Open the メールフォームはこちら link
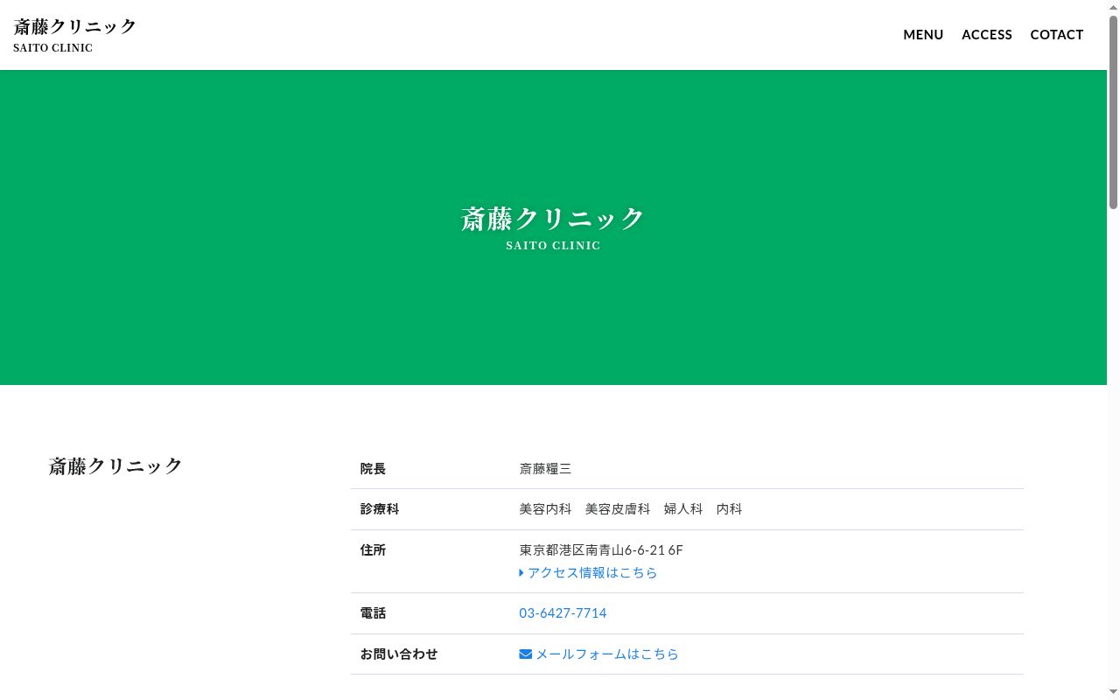The width and height of the screenshot is (1120, 700). pyautogui.click(x=599, y=654)
